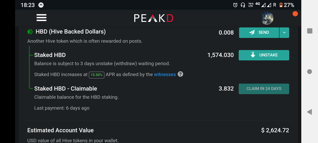Send HBD with the Send button

(x=259, y=33)
